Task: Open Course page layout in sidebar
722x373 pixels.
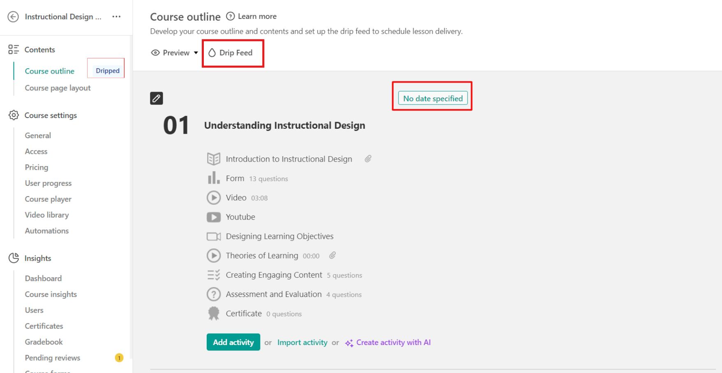Action: tap(58, 88)
